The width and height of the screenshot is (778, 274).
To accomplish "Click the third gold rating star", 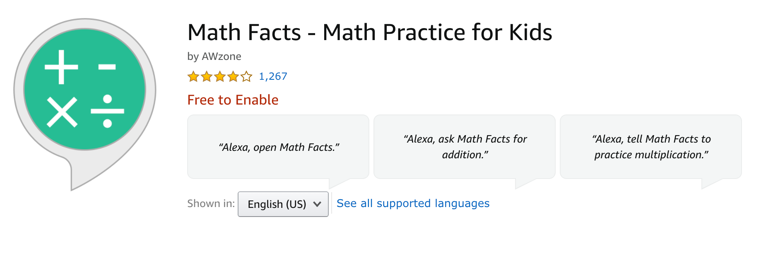I will tap(220, 76).
